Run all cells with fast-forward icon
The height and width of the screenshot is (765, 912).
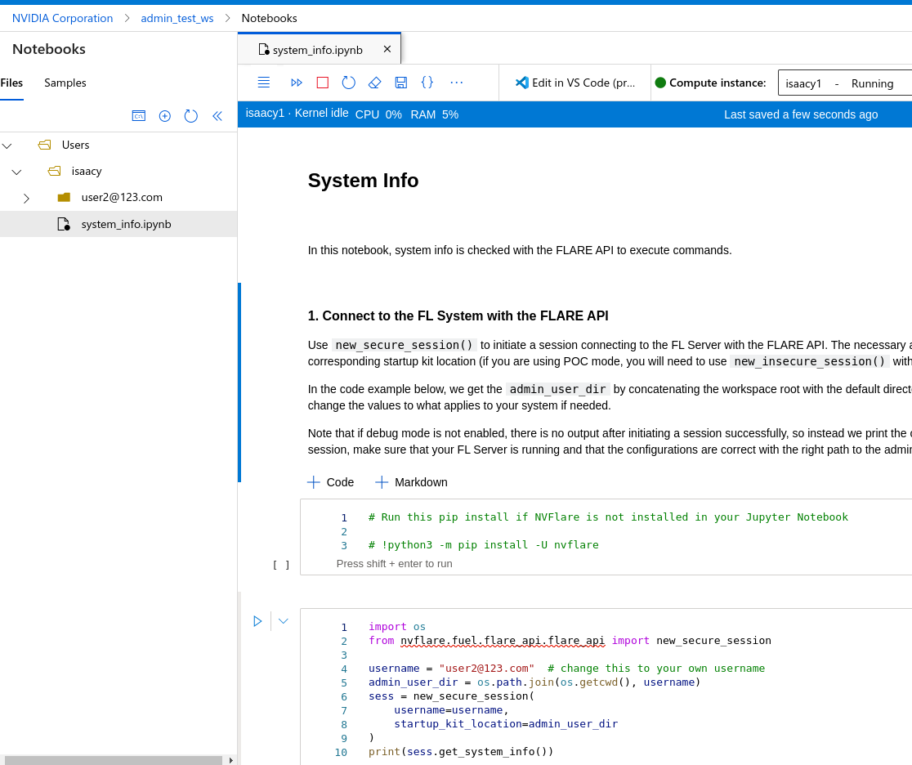click(x=297, y=83)
